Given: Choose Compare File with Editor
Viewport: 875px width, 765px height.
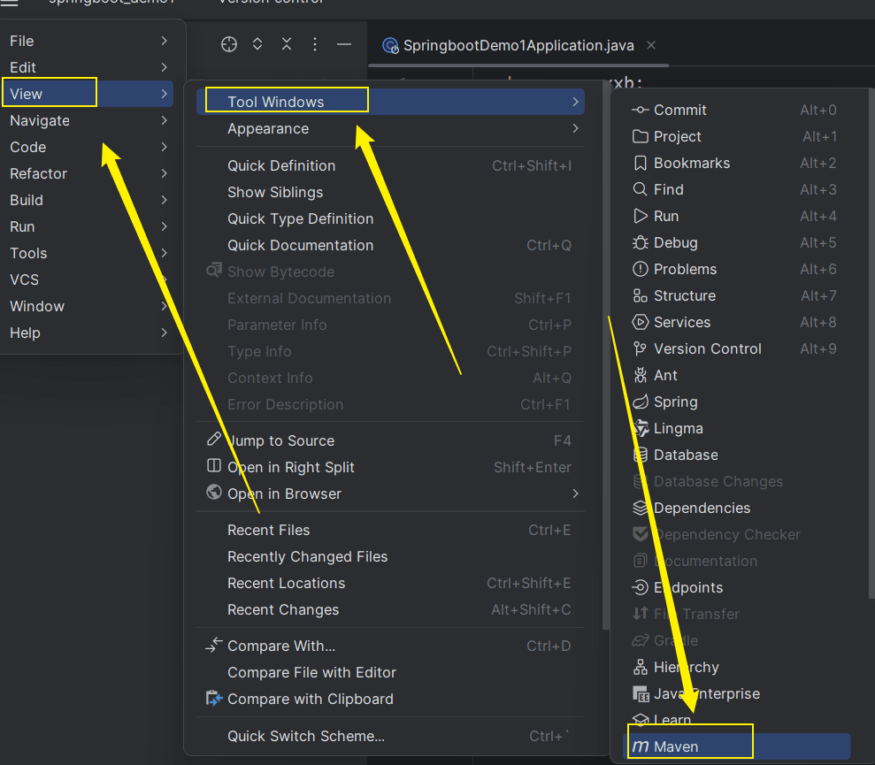Looking at the screenshot, I should pos(390,672).
